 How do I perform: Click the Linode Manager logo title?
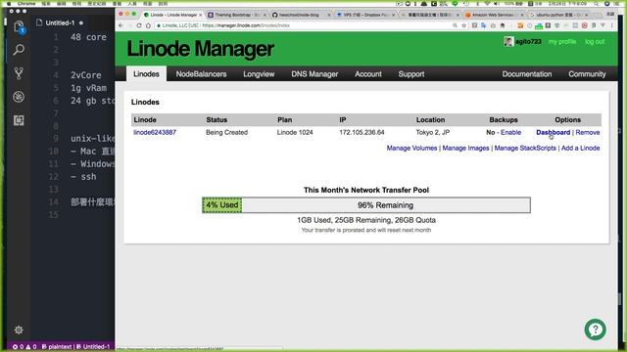click(x=200, y=49)
